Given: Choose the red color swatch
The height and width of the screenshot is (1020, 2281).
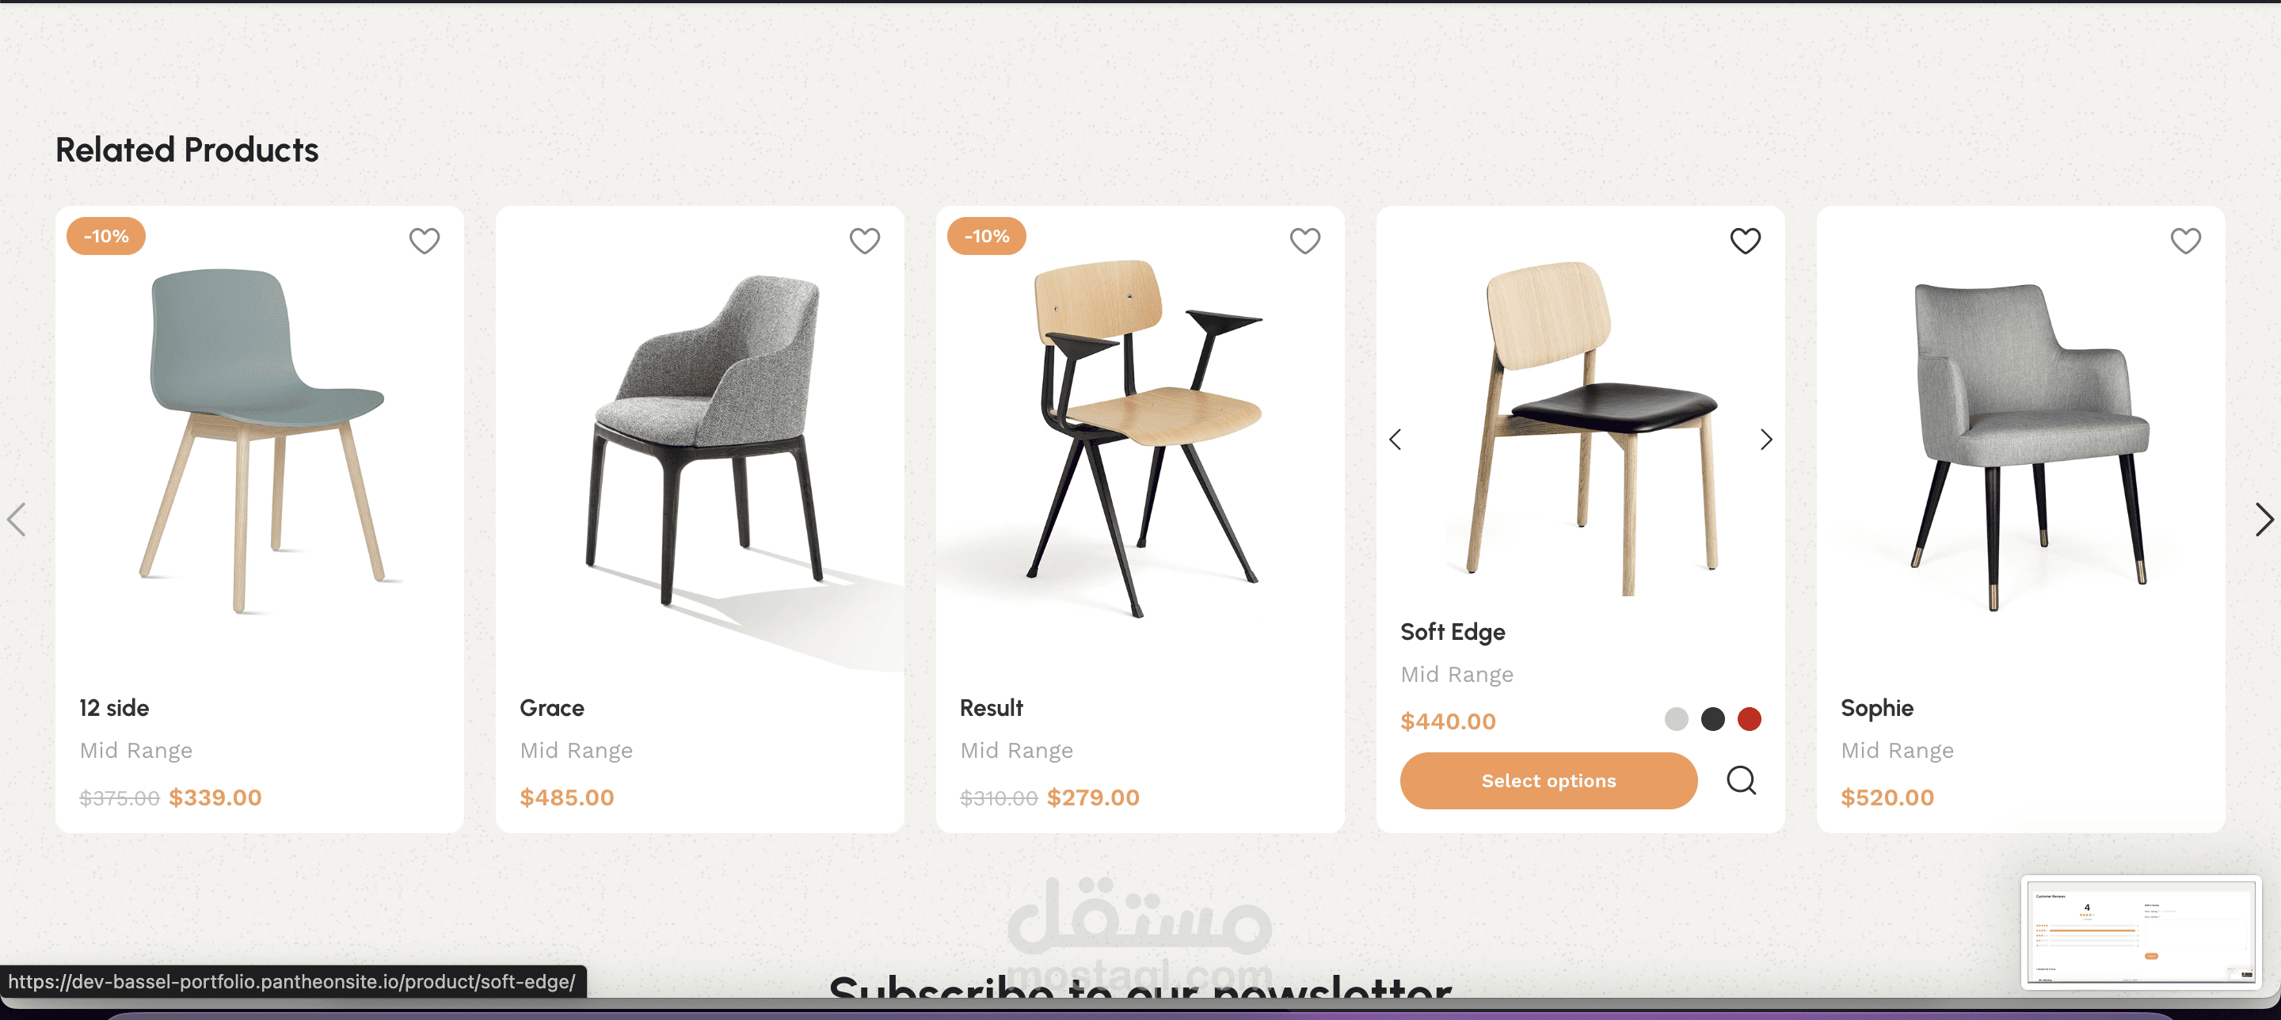Looking at the screenshot, I should [1749, 719].
